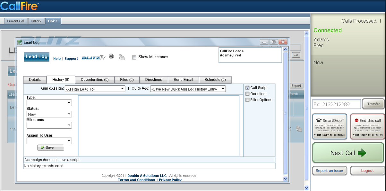Viewport: 386px width, 191px height.
Task: Open Double A Solutions LLC link
Action: [147, 176]
